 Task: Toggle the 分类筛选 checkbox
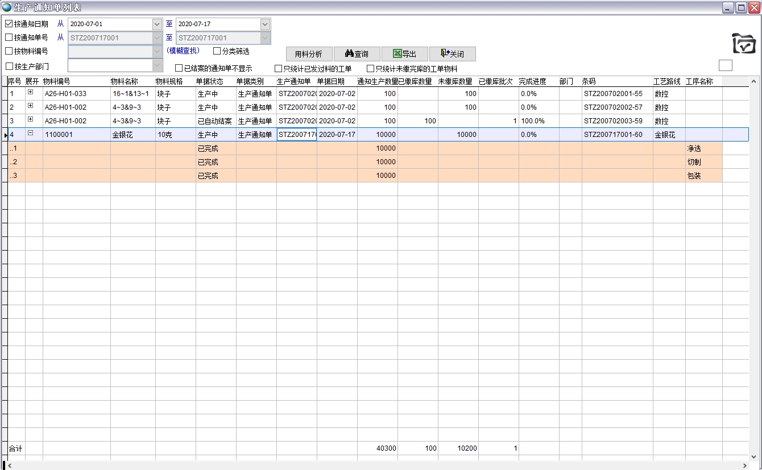(217, 51)
